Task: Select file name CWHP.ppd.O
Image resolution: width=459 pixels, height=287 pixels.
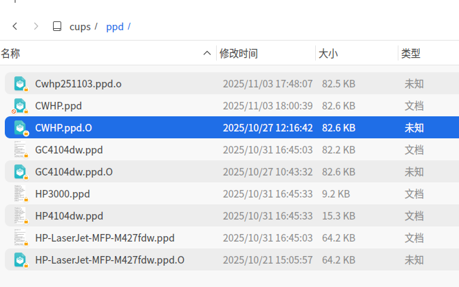Action: pos(63,128)
